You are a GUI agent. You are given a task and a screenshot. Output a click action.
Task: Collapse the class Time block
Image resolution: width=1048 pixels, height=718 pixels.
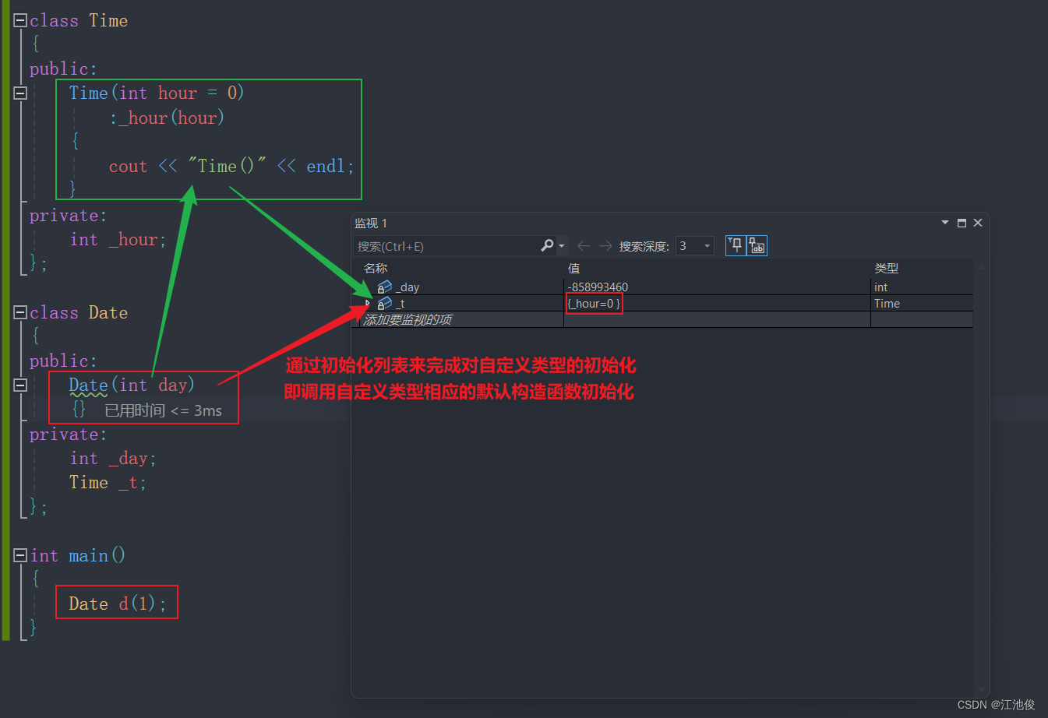point(20,20)
